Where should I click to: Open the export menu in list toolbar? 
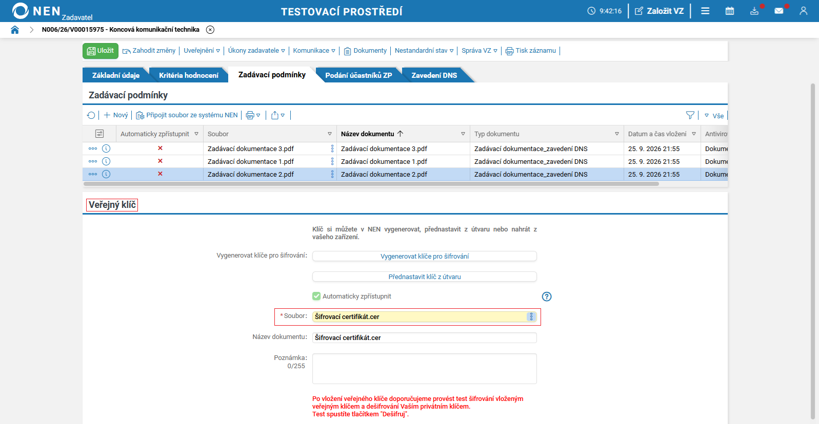pos(278,115)
